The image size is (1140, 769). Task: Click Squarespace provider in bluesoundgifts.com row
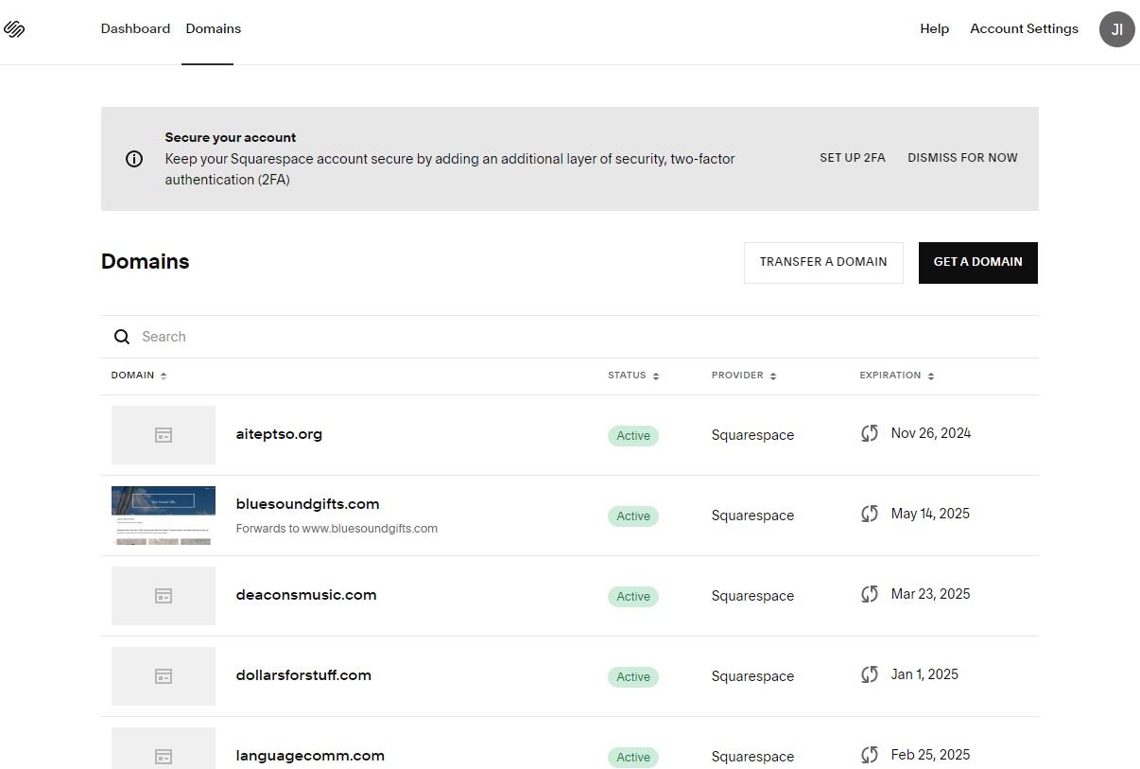(752, 516)
